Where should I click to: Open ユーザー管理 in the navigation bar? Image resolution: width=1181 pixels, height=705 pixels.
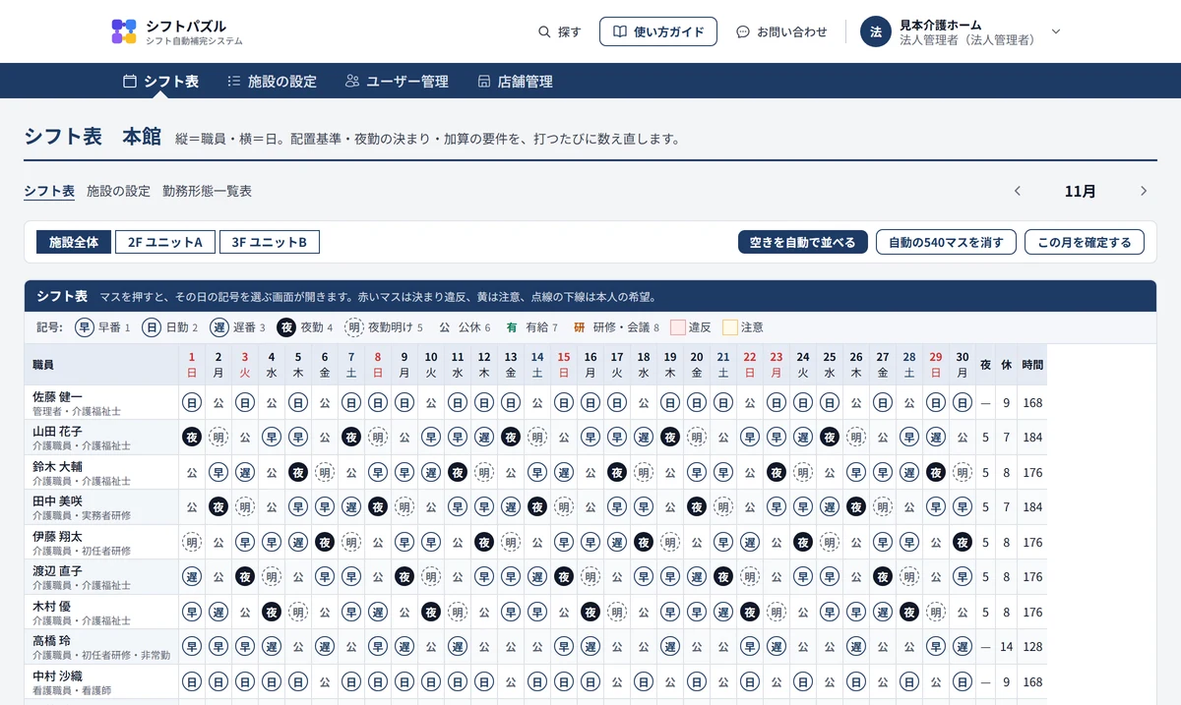[x=397, y=82]
